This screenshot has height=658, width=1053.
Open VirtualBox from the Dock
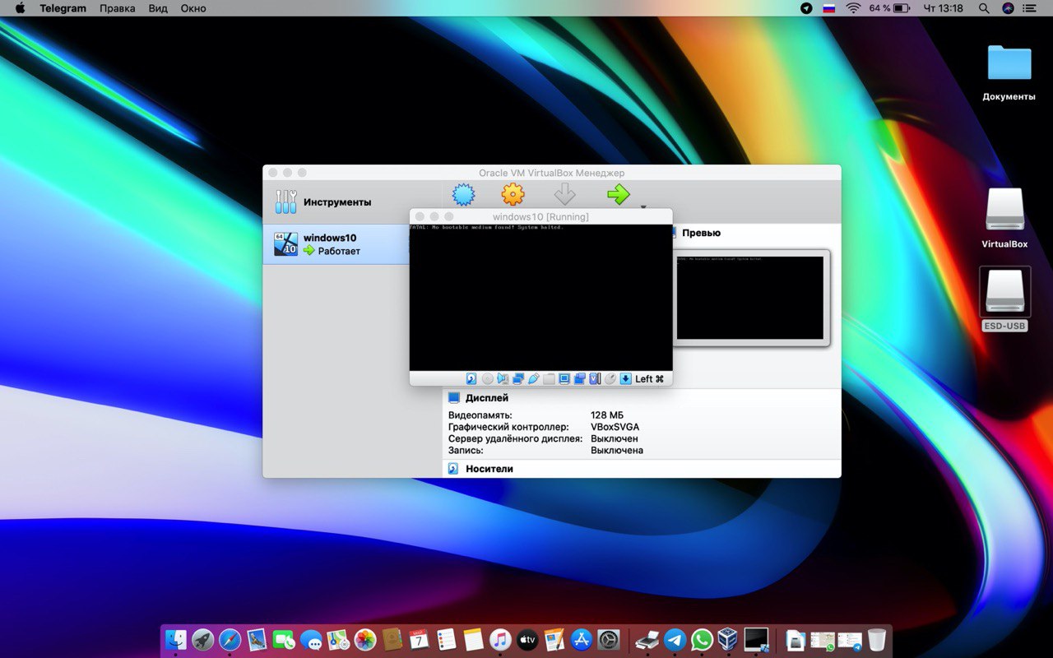tap(729, 639)
